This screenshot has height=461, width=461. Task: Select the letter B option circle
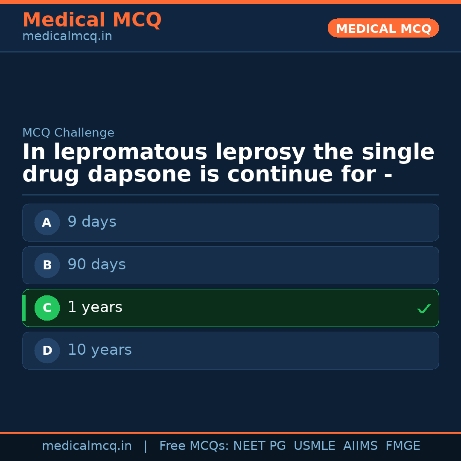point(47,265)
